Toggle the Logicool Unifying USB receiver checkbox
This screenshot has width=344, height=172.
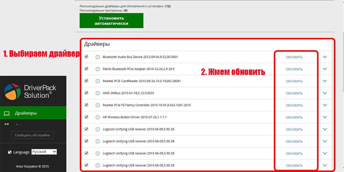click(x=86, y=129)
